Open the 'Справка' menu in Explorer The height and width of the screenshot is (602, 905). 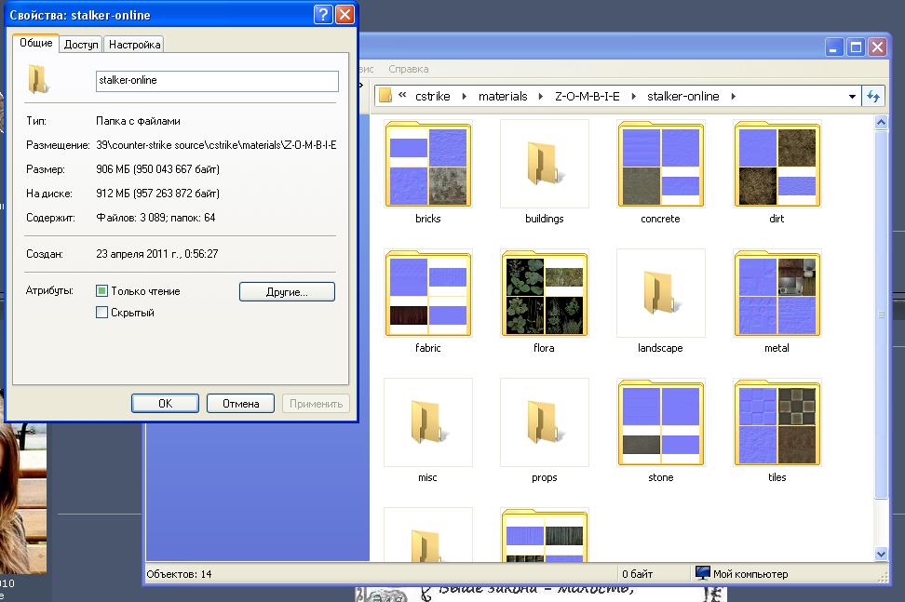[409, 69]
